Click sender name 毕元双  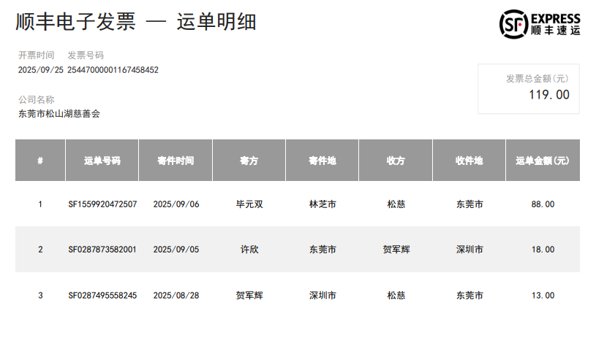249,204
